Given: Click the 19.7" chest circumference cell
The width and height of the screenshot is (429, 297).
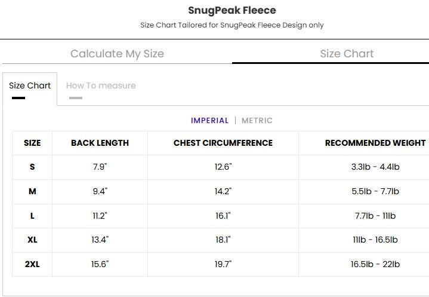Looking at the screenshot, I should (223, 264).
